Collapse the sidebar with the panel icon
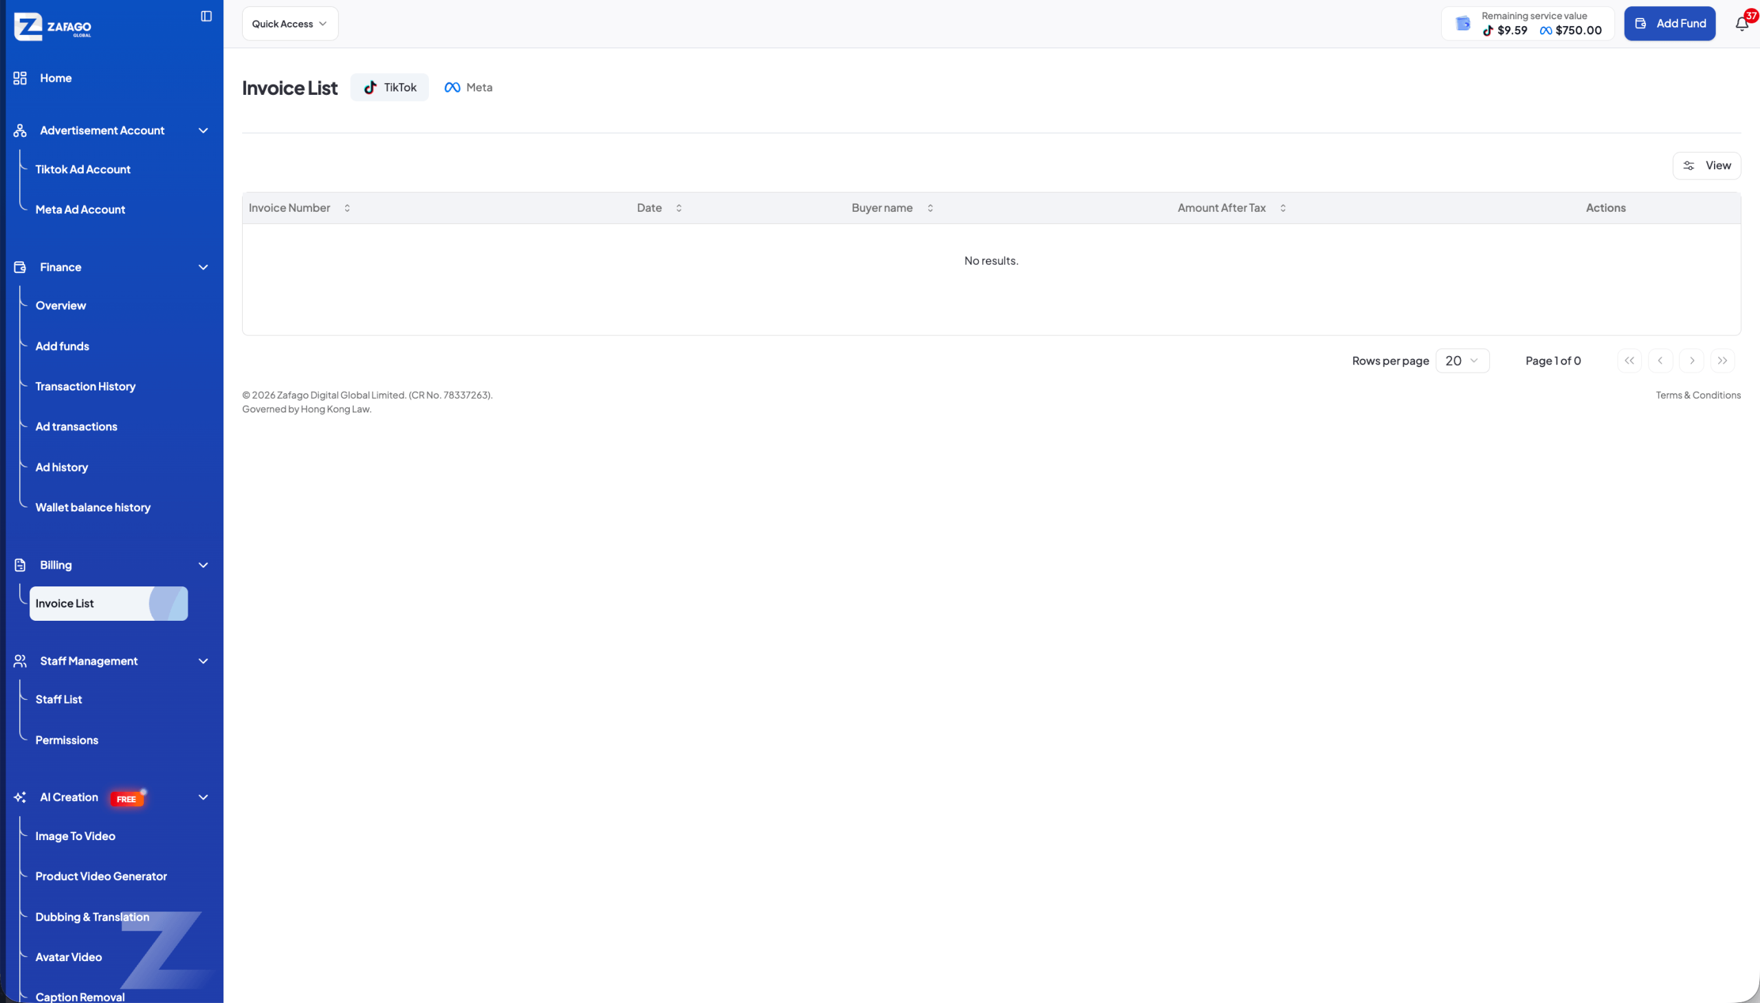Viewport: 1760px width, 1003px height. [206, 16]
